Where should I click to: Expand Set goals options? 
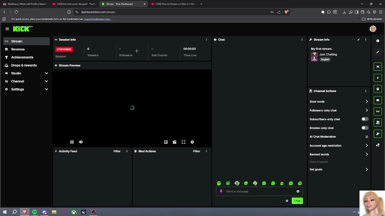[x=367, y=169]
